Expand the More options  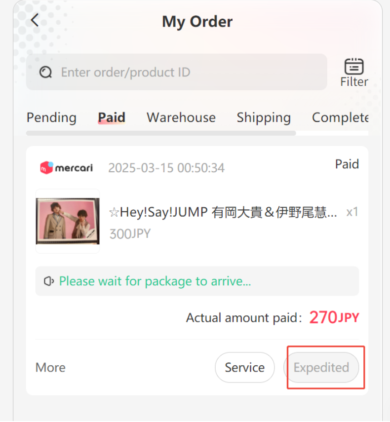point(50,368)
